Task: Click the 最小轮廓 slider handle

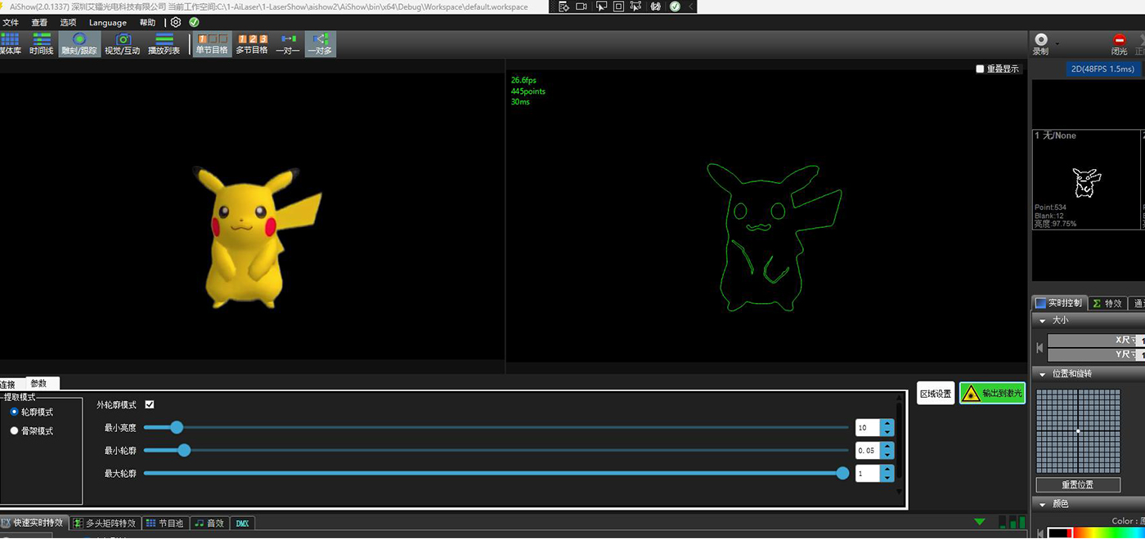Action: [184, 450]
